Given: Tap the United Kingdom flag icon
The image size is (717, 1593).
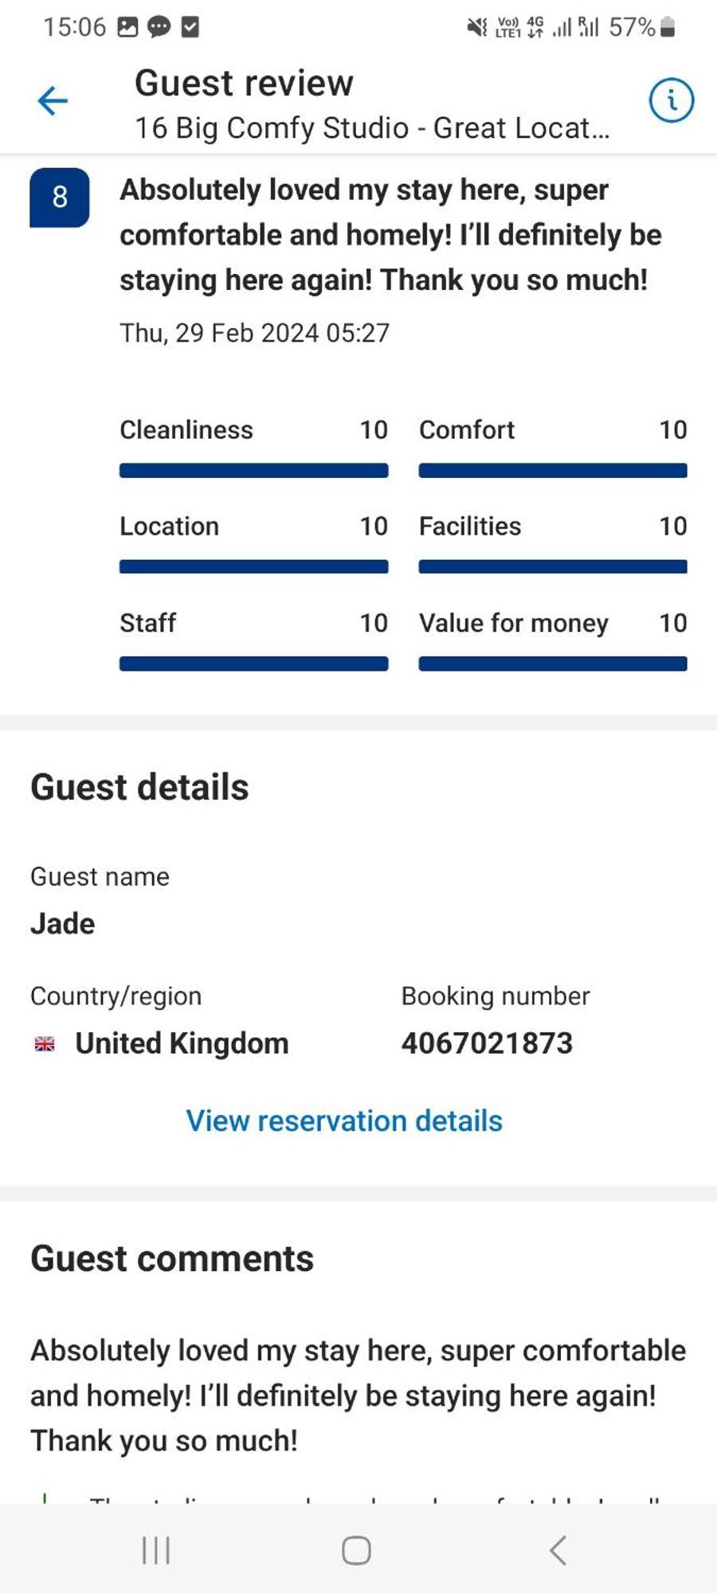Looking at the screenshot, I should click(x=45, y=1043).
